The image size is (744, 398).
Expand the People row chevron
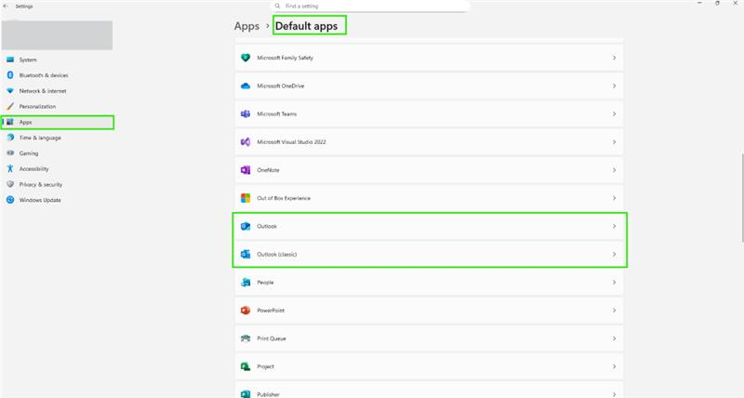coord(614,283)
